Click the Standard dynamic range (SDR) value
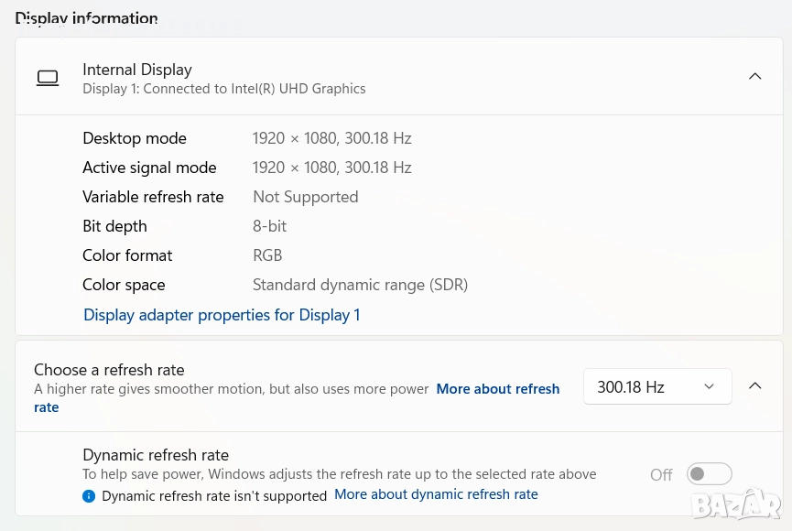 pyautogui.click(x=360, y=285)
